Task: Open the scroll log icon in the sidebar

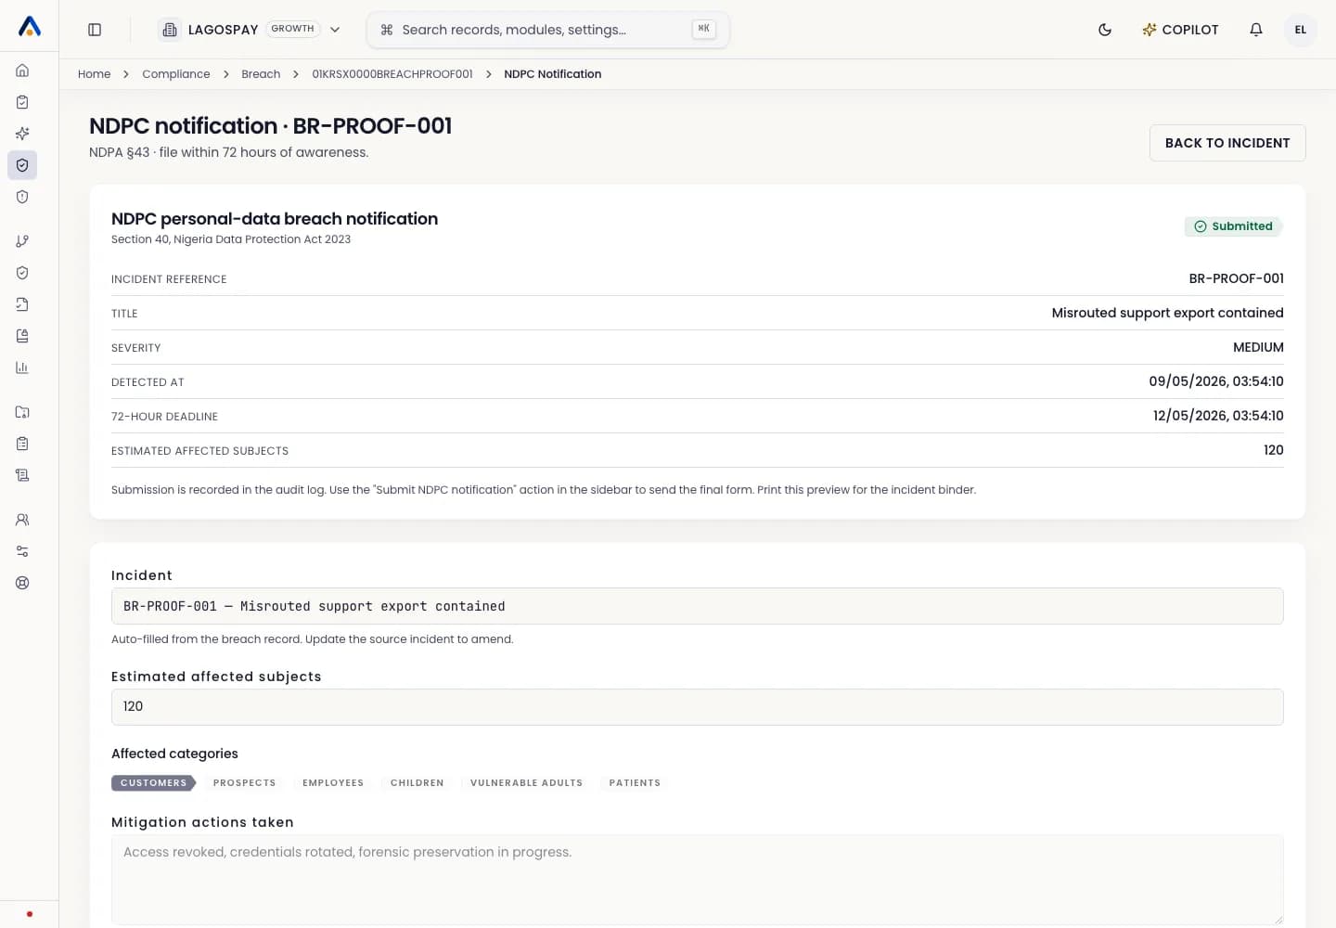Action: (22, 475)
